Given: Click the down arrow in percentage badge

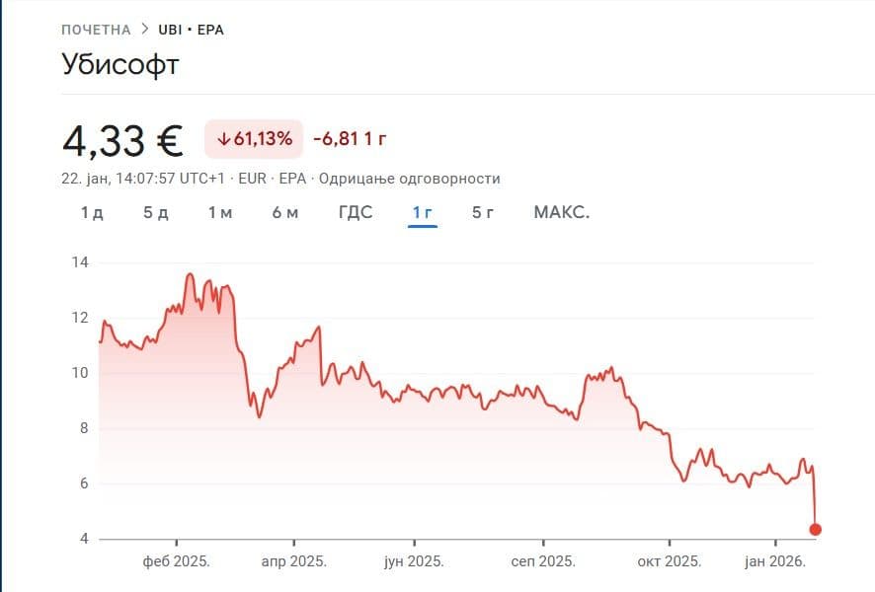Looking at the screenshot, I should [224, 139].
